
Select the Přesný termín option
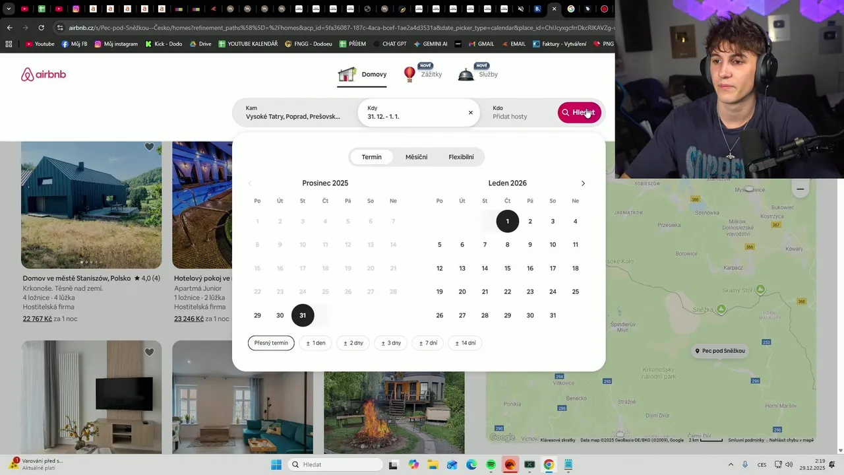point(271,343)
